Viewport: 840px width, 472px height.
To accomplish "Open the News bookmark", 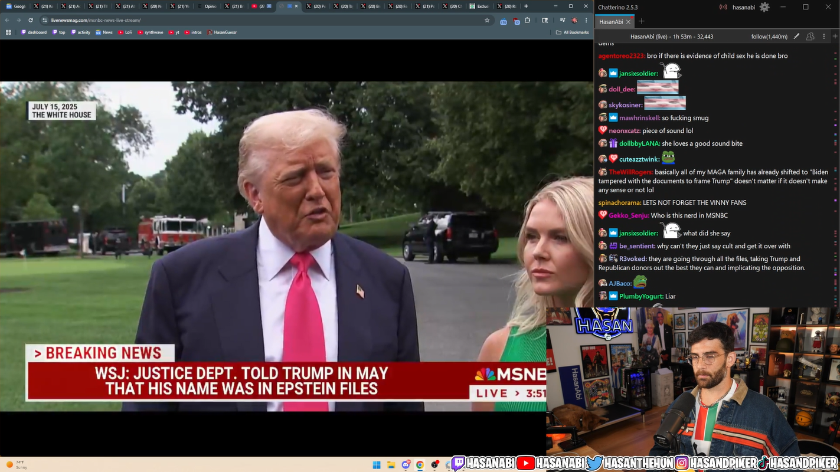I will coord(104,32).
